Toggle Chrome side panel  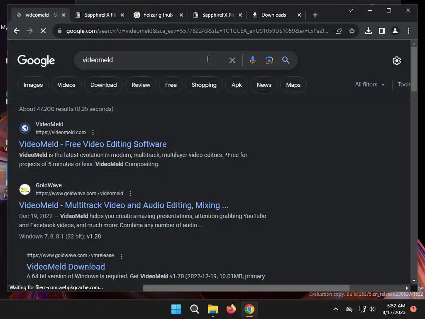382,31
